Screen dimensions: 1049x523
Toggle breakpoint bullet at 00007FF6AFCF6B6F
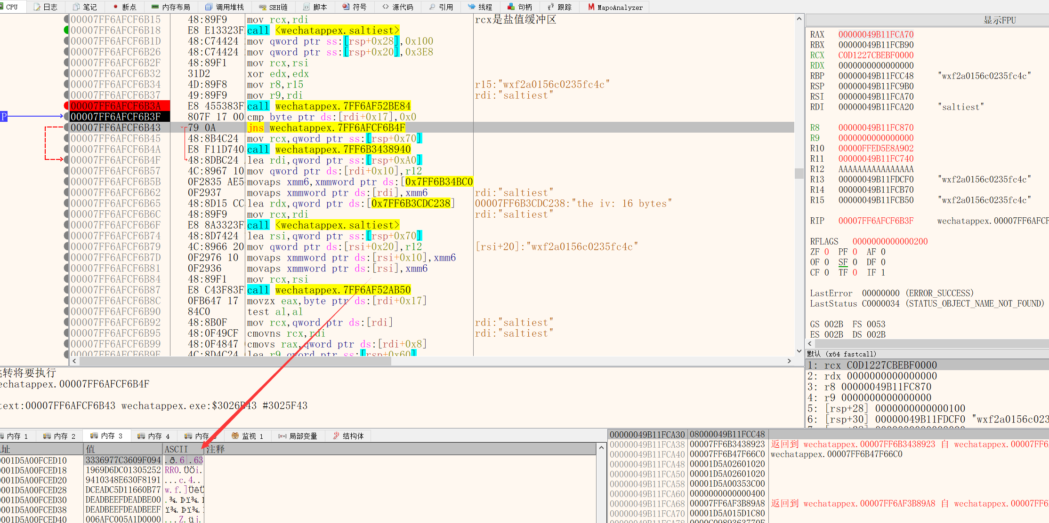(x=66, y=225)
